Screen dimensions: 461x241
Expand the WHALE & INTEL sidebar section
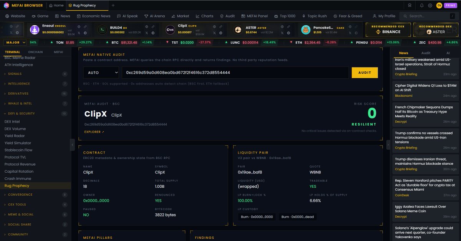pos(35,104)
